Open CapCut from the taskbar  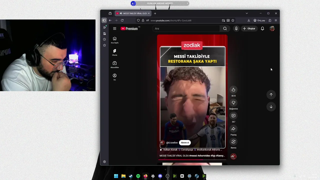point(182,176)
